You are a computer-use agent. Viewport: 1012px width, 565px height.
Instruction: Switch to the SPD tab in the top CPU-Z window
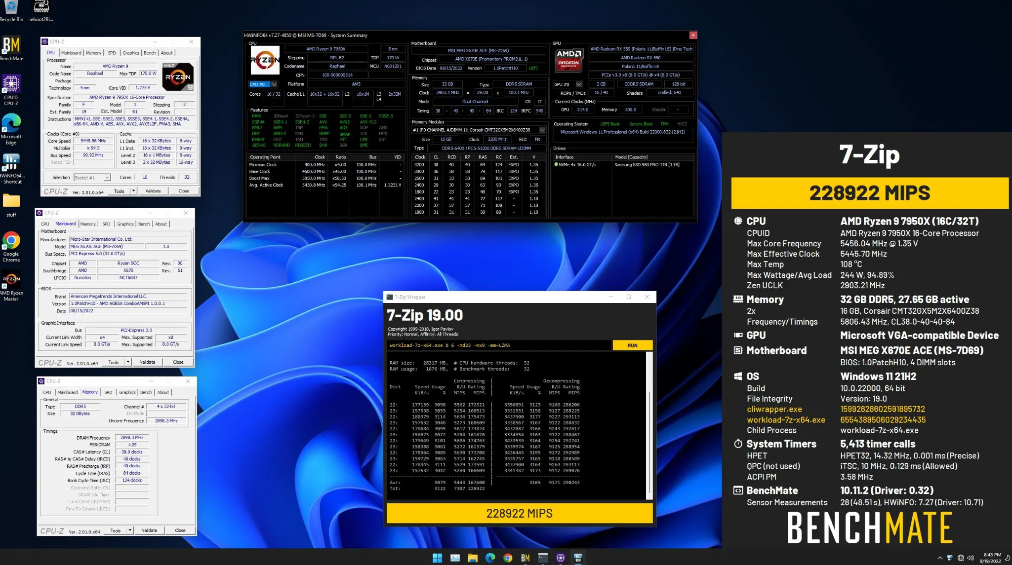click(x=112, y=53)
